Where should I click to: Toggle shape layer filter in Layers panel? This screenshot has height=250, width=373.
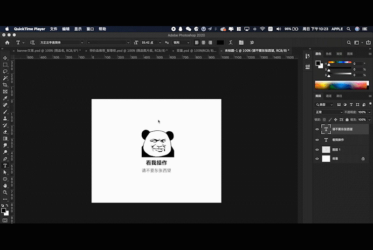(357, 104)
